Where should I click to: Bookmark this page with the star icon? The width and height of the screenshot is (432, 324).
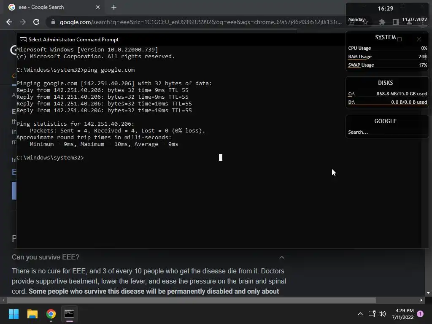point(365,22)
